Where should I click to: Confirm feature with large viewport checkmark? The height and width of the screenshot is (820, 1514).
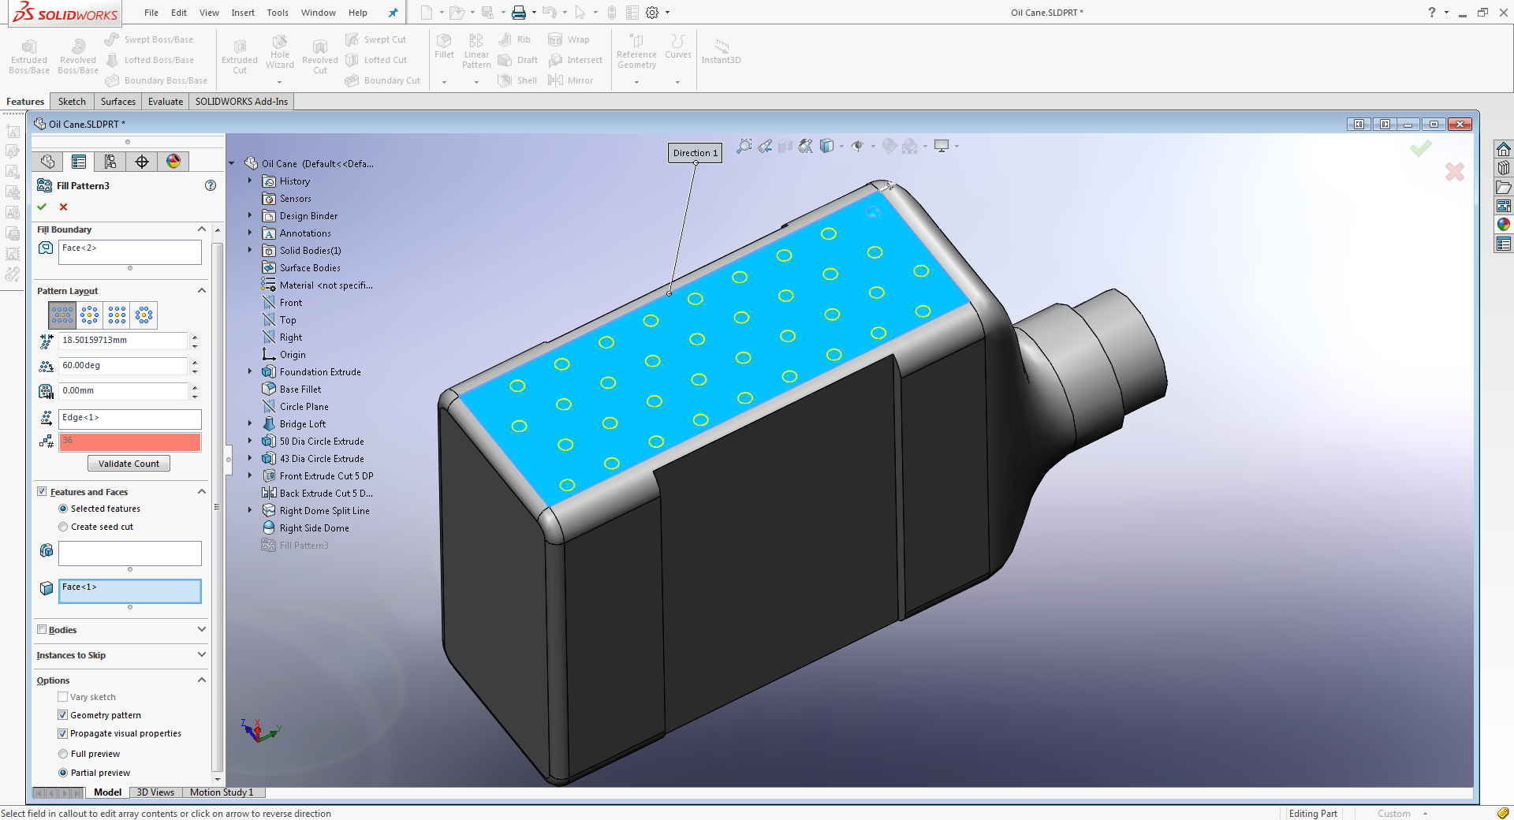point(1420,148)
